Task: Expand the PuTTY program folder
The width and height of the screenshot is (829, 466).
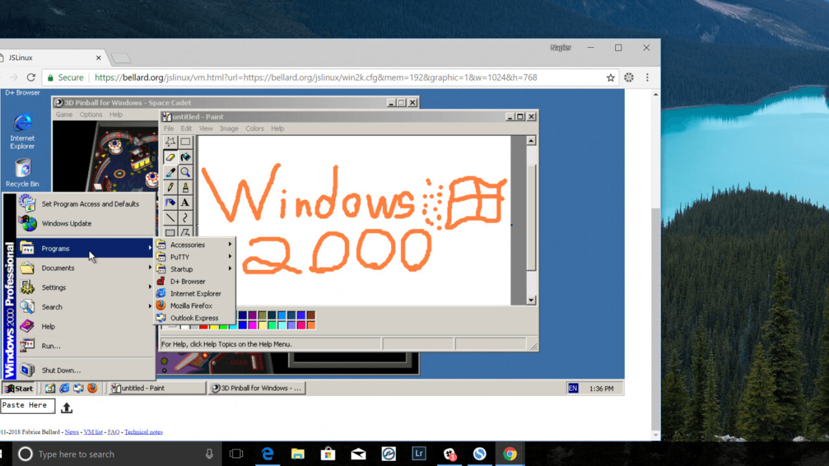Action: point(179,257)
